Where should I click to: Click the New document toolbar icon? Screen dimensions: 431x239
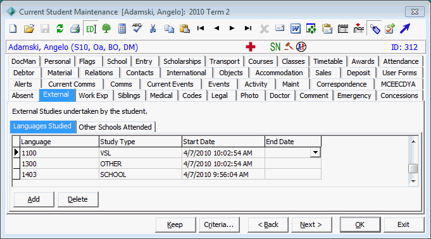coord(13,28)
